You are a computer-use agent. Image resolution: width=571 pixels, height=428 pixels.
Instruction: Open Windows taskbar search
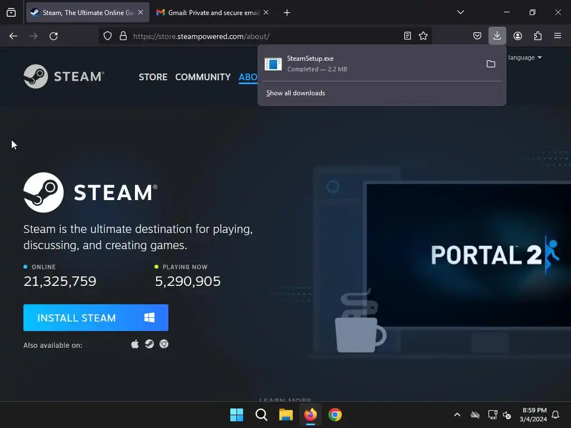tap(261, 415)
